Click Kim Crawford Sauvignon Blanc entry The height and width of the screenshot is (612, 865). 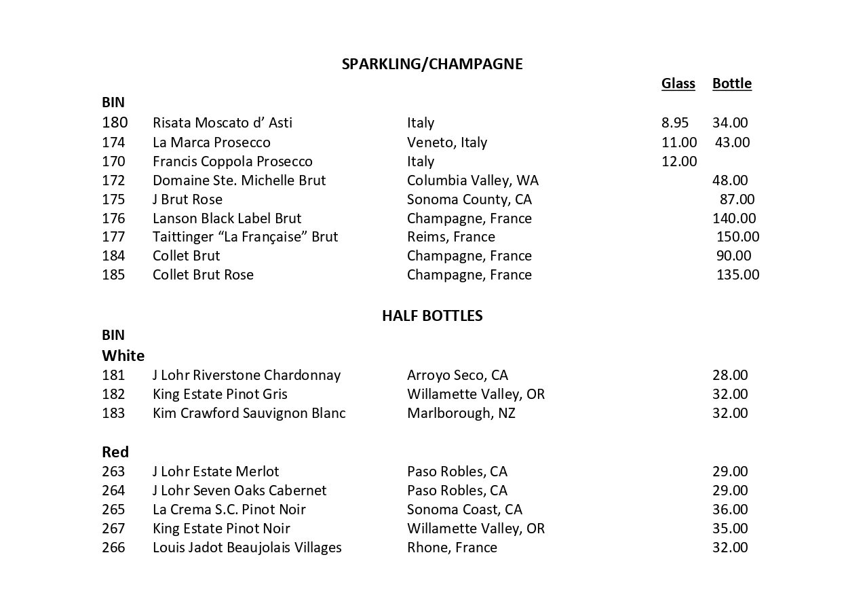pos(249,413)
